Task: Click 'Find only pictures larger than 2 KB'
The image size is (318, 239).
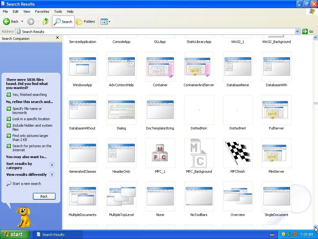Action: click(x=27, y=138)
